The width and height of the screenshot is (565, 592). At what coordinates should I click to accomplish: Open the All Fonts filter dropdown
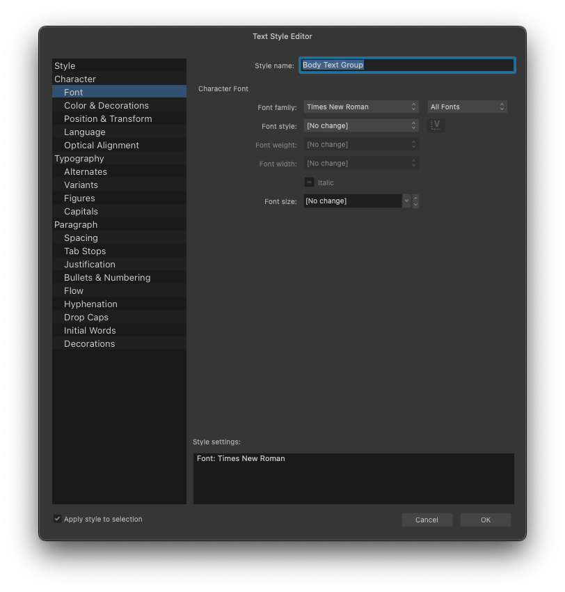coord(467,107)
